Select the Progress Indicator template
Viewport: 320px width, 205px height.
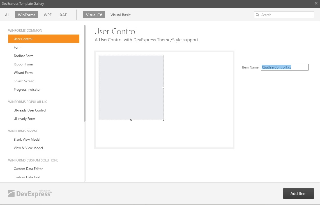(44, 90)
